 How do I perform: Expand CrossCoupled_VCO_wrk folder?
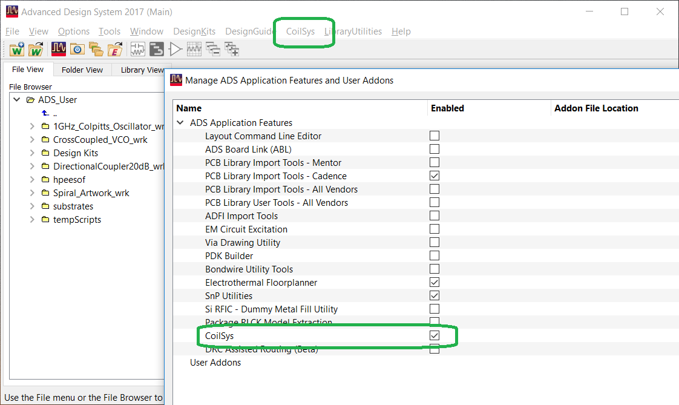[x=32, y=139]
